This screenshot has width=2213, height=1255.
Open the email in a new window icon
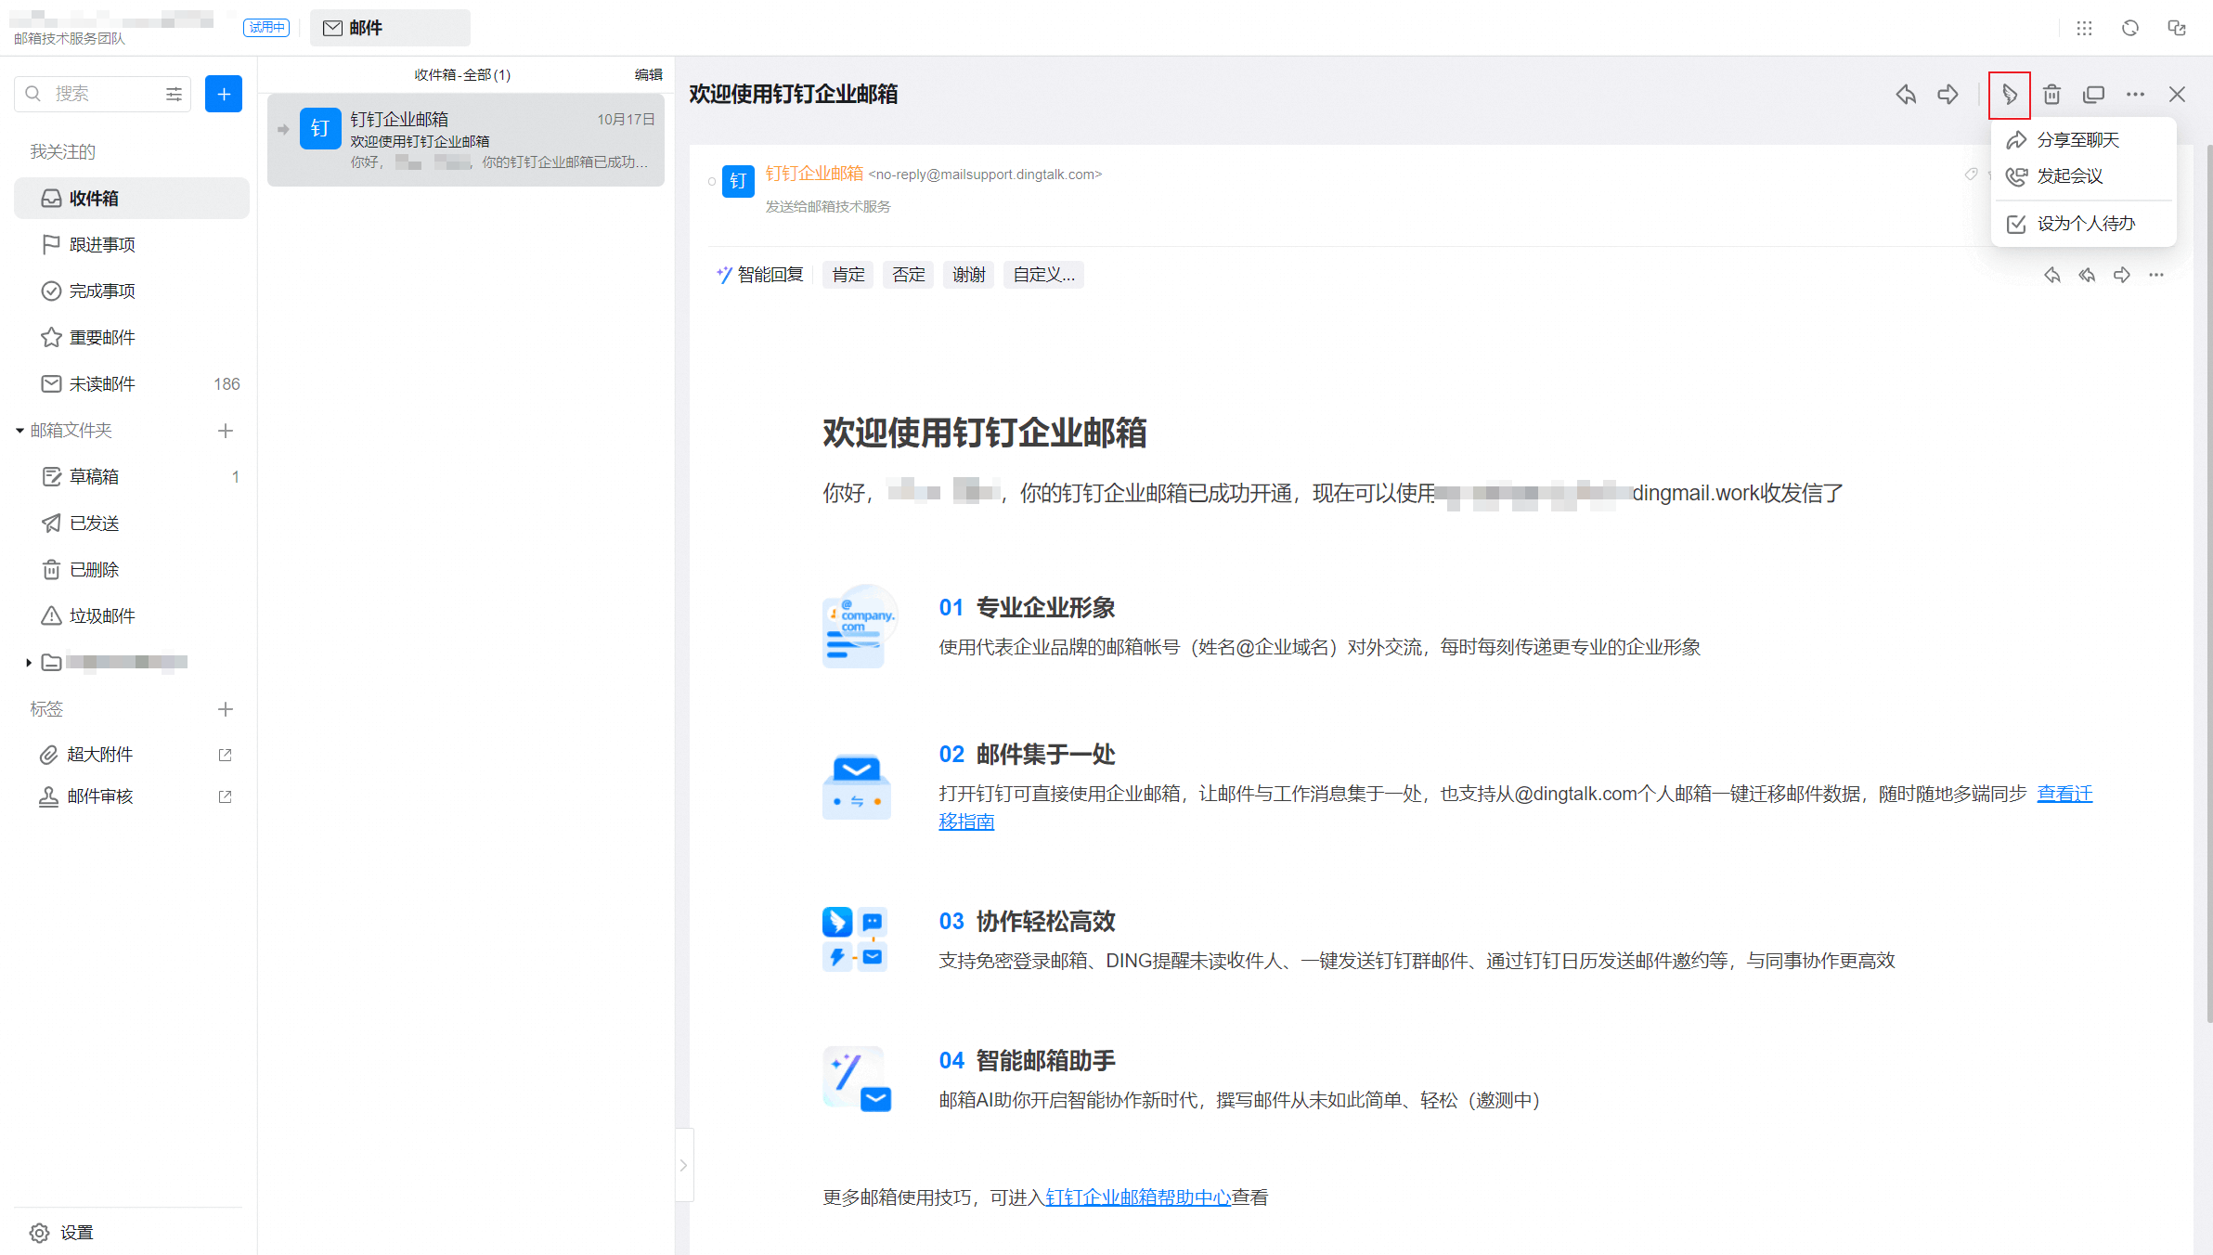point(2094,95)
